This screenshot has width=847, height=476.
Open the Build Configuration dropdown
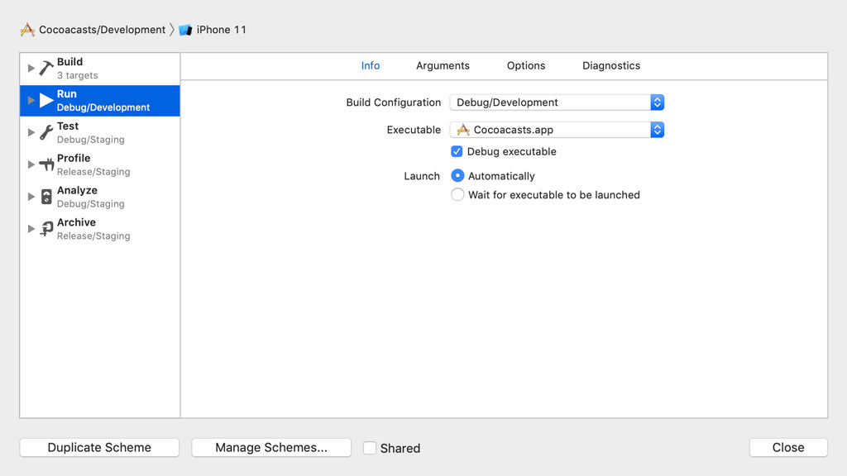tap(658, 102)
